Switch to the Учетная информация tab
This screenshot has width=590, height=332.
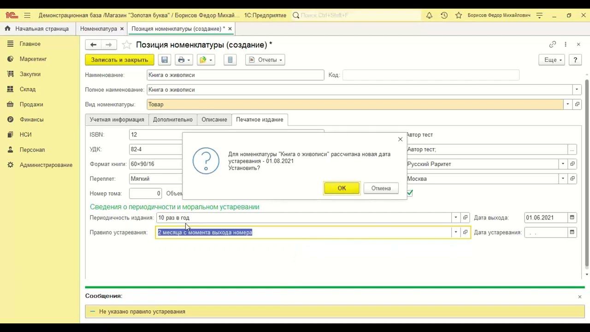tap(117, 119)
